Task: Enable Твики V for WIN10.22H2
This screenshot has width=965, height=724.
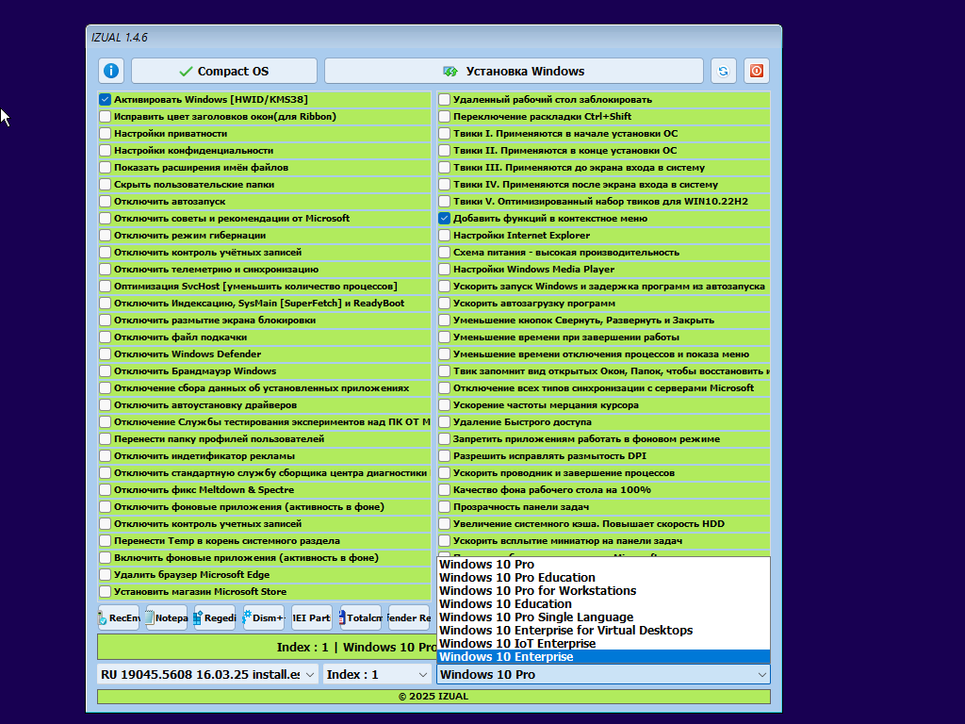Action: [x=445, y=202]
